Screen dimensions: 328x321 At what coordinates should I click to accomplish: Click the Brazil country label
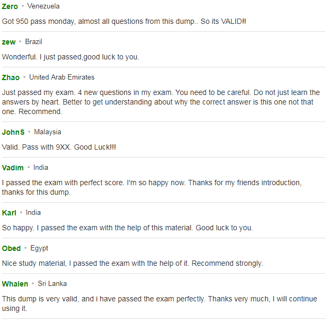(x=34, y=42)
